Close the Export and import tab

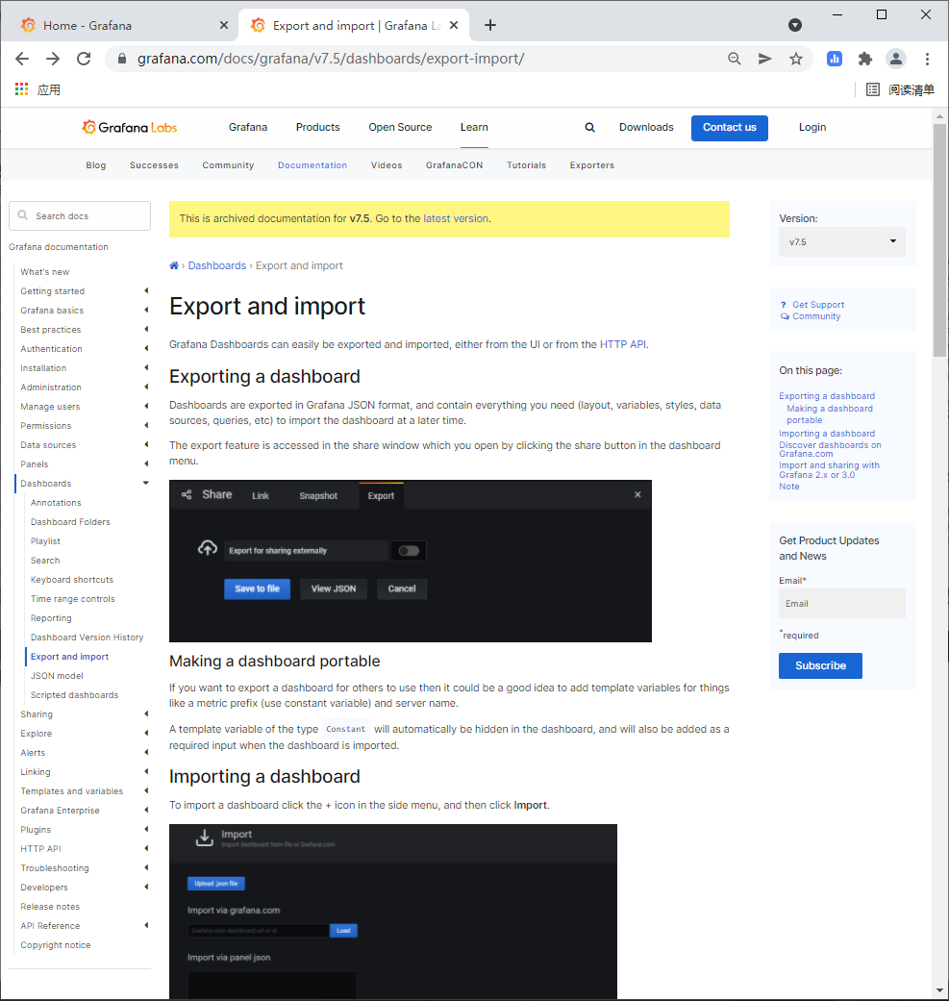click(454, 25)
